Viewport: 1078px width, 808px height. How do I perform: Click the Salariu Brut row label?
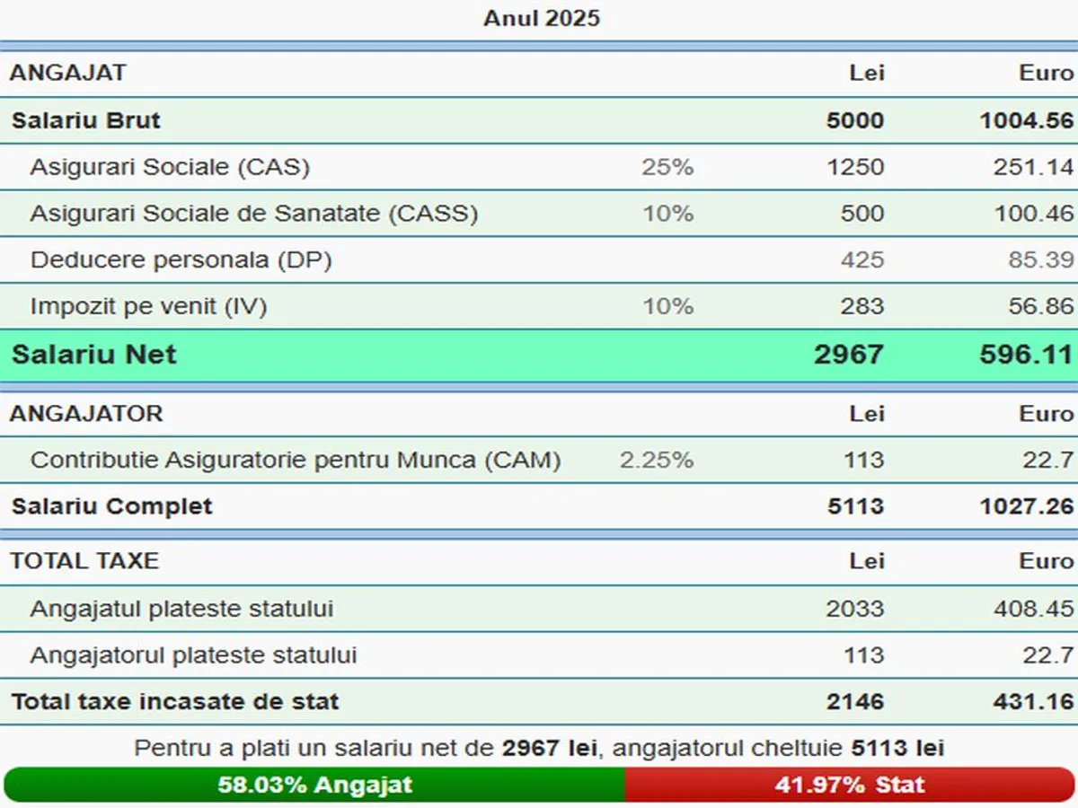pos(86,120)
